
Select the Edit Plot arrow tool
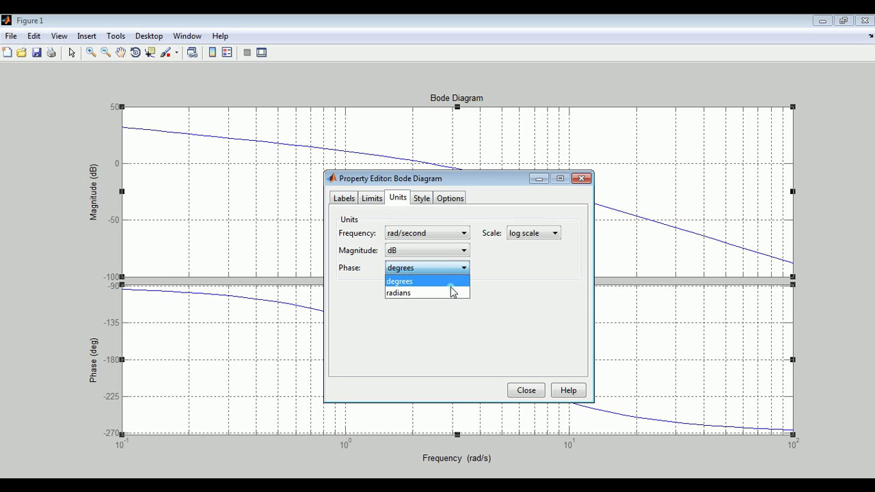point(72,53)
